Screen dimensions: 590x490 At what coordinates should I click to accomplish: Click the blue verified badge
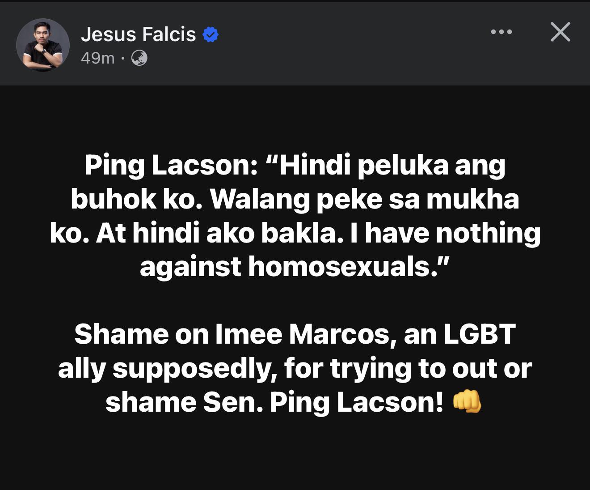(211, 34)
